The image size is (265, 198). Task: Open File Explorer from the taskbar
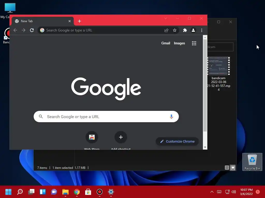click(65, 192)
